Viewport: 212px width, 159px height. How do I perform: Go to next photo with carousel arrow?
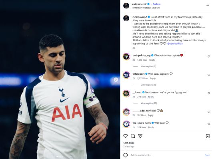(116, 80)
